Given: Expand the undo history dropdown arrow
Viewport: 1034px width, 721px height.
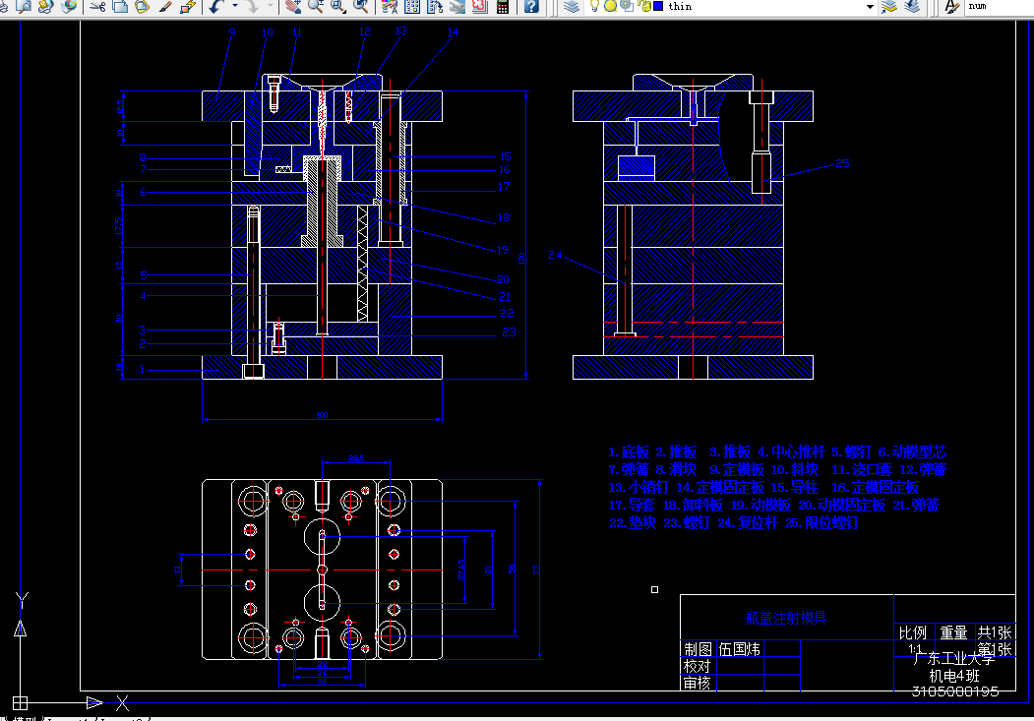Looking at the screenshot, I should [x=235, y=7].
